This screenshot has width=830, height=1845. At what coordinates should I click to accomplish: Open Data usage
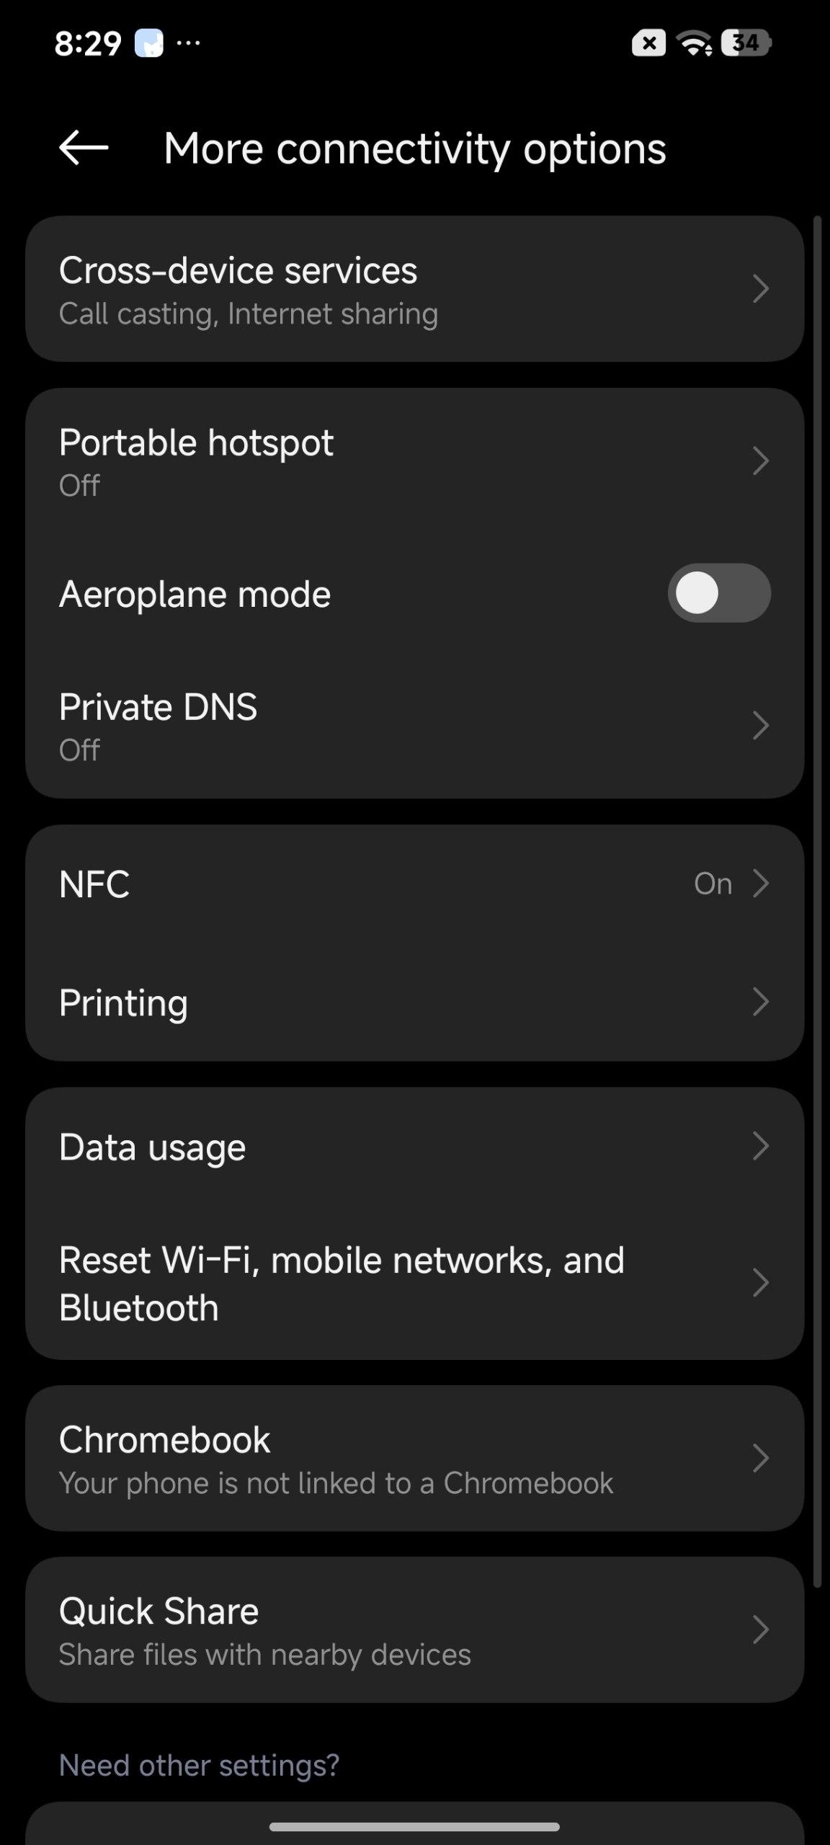(x=414, y=1147)
